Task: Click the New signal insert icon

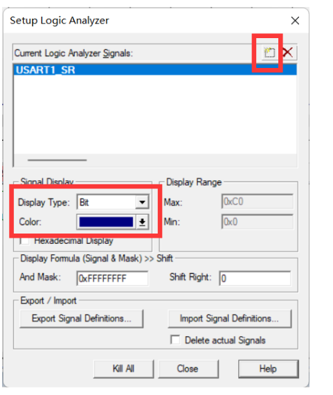Action: (x=269, y=53)
